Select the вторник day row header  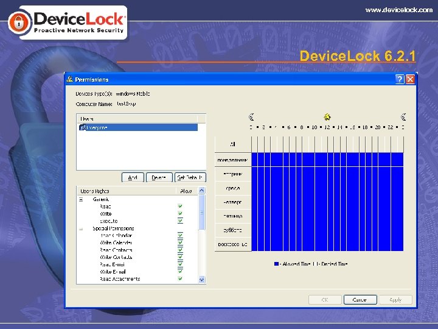(233, 174)
